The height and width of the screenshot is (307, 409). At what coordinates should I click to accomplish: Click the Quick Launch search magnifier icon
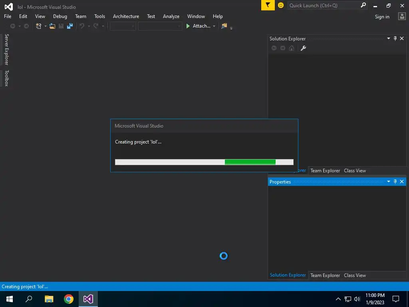point(363,5)
